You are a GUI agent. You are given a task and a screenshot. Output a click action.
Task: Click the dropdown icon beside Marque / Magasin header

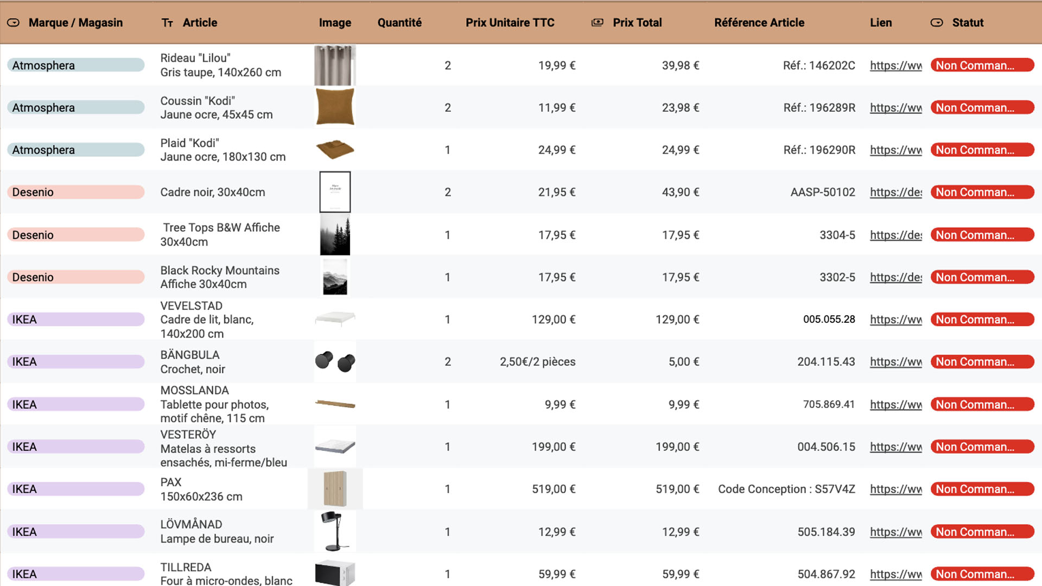14,23
